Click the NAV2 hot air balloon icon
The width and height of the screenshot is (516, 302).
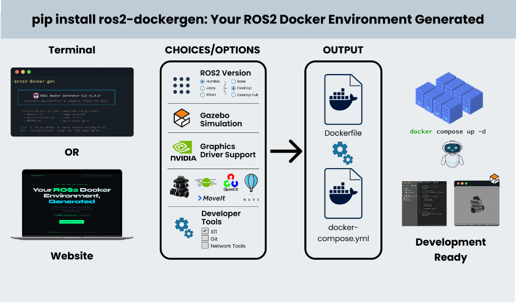[251, 183]
